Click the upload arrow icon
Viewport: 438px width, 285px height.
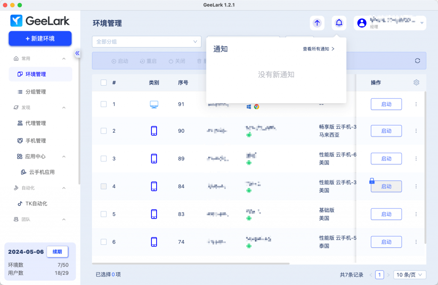317,23
